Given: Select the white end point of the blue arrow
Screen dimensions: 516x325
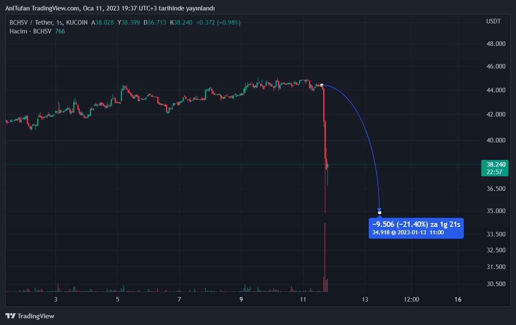Looking at the screenshot, I should point(379,213).
